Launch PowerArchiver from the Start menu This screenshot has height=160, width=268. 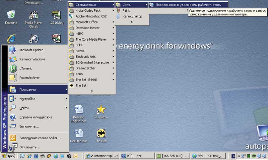pyautogui.click(x=29, y=78)
